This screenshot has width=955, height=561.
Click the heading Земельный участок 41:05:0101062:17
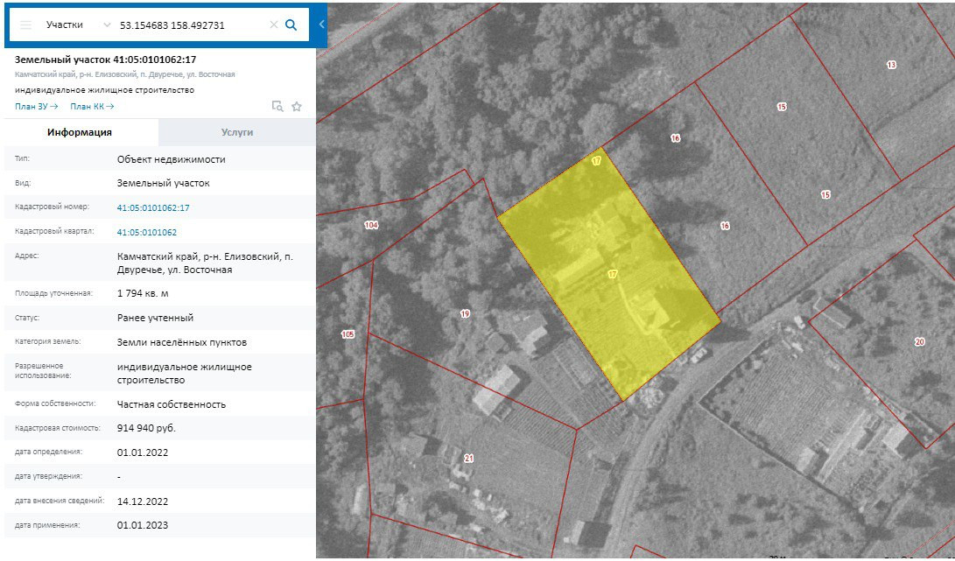click(x=105, y=60)
